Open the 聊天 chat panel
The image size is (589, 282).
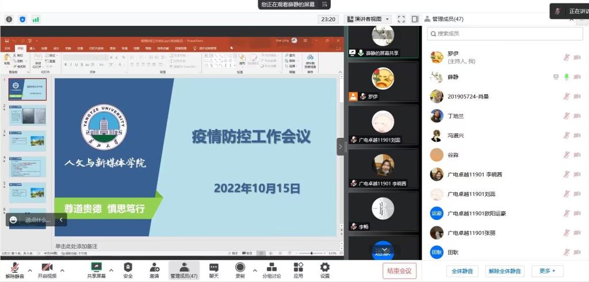[213, 270]
